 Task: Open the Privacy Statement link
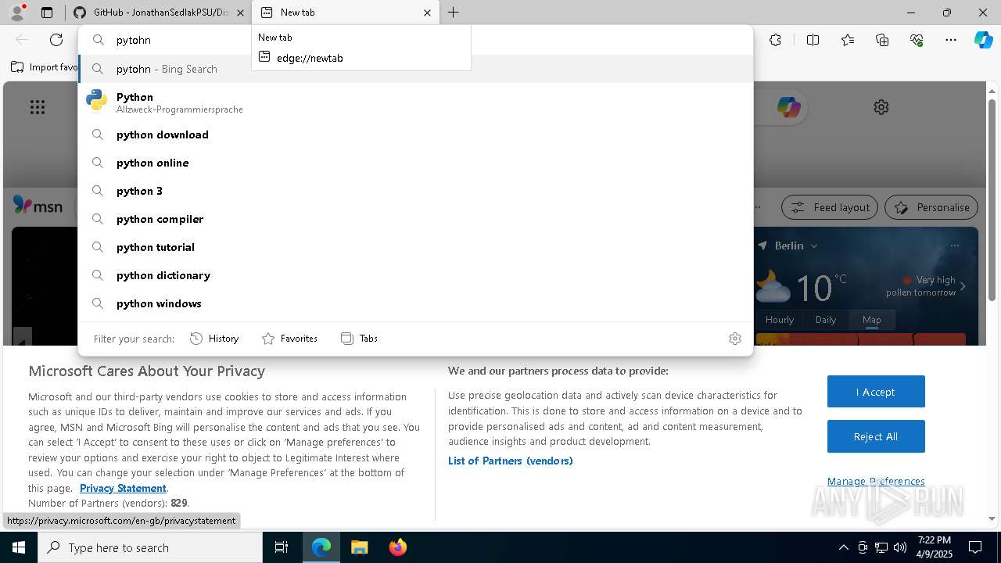tap(123, 488)
